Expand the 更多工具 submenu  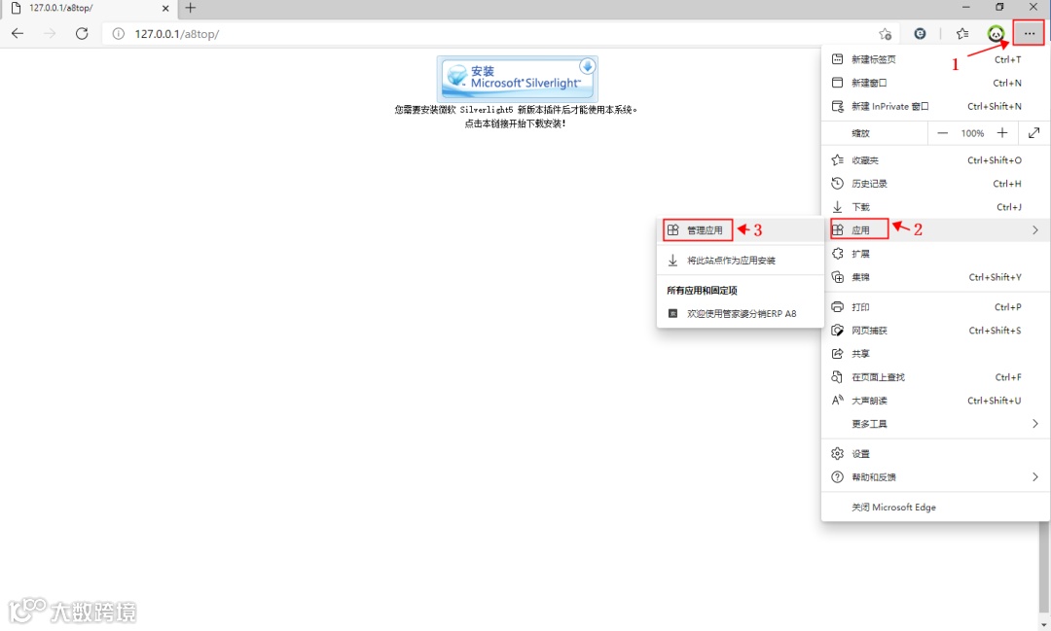click(936, 424)
